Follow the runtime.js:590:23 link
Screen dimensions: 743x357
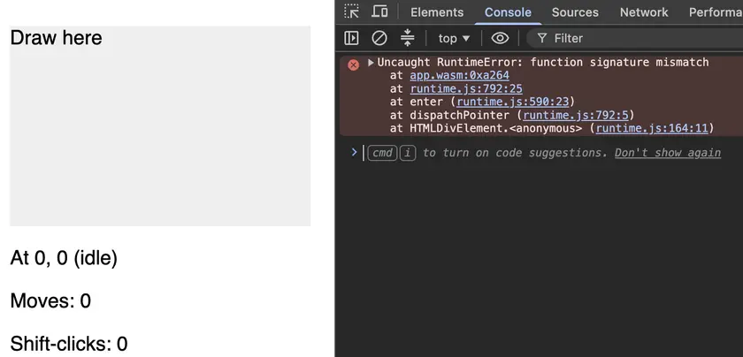click(x=513, y=102)
